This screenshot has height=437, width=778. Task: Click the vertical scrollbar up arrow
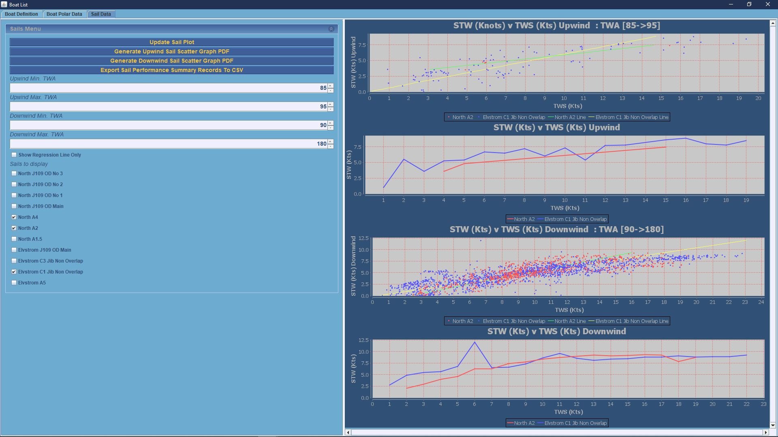773,23
